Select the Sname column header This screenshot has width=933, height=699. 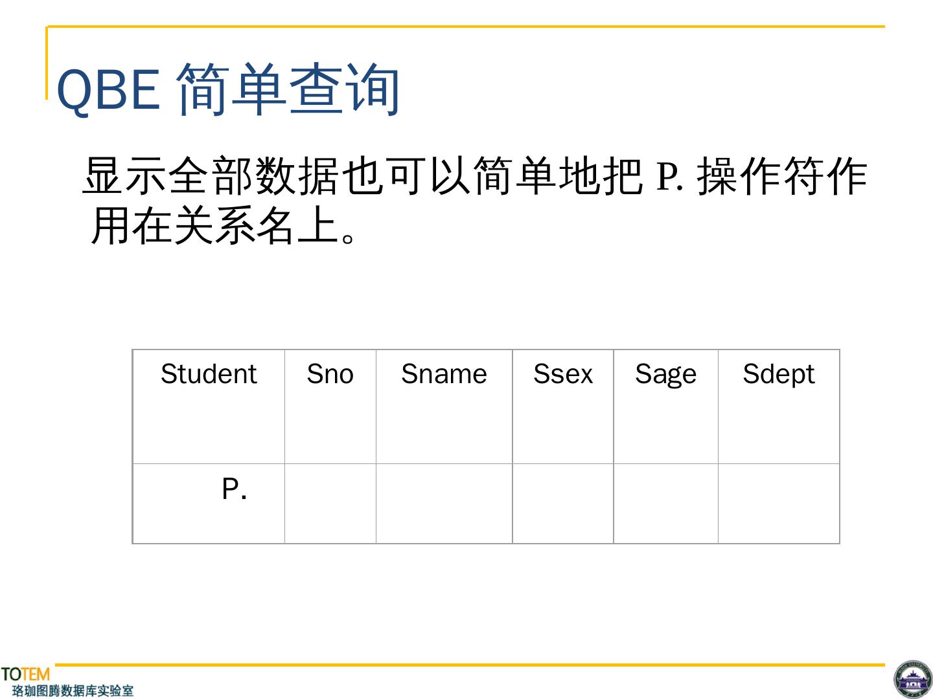coord(444,374)
